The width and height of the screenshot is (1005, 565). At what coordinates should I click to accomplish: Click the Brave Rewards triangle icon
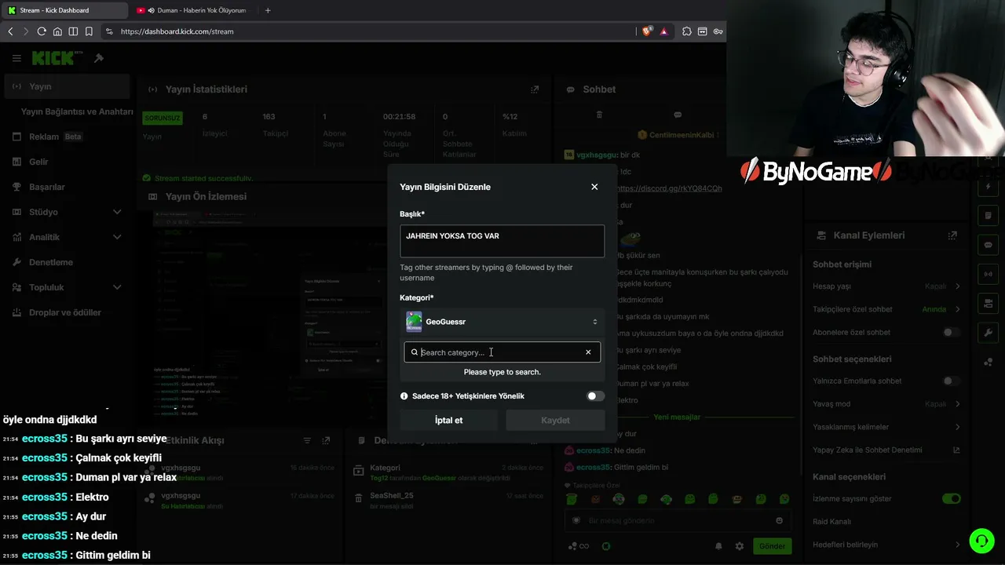pos(663,31)
